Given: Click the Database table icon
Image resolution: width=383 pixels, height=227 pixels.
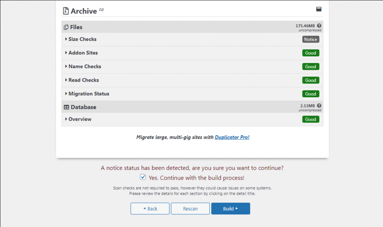Looking at the screenshot, I should [x=67, y=107].
